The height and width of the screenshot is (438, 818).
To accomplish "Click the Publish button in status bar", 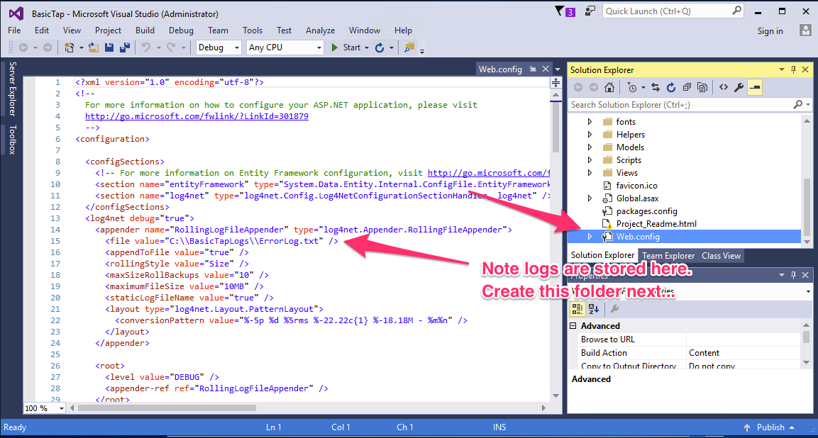I will coord(770,427).
